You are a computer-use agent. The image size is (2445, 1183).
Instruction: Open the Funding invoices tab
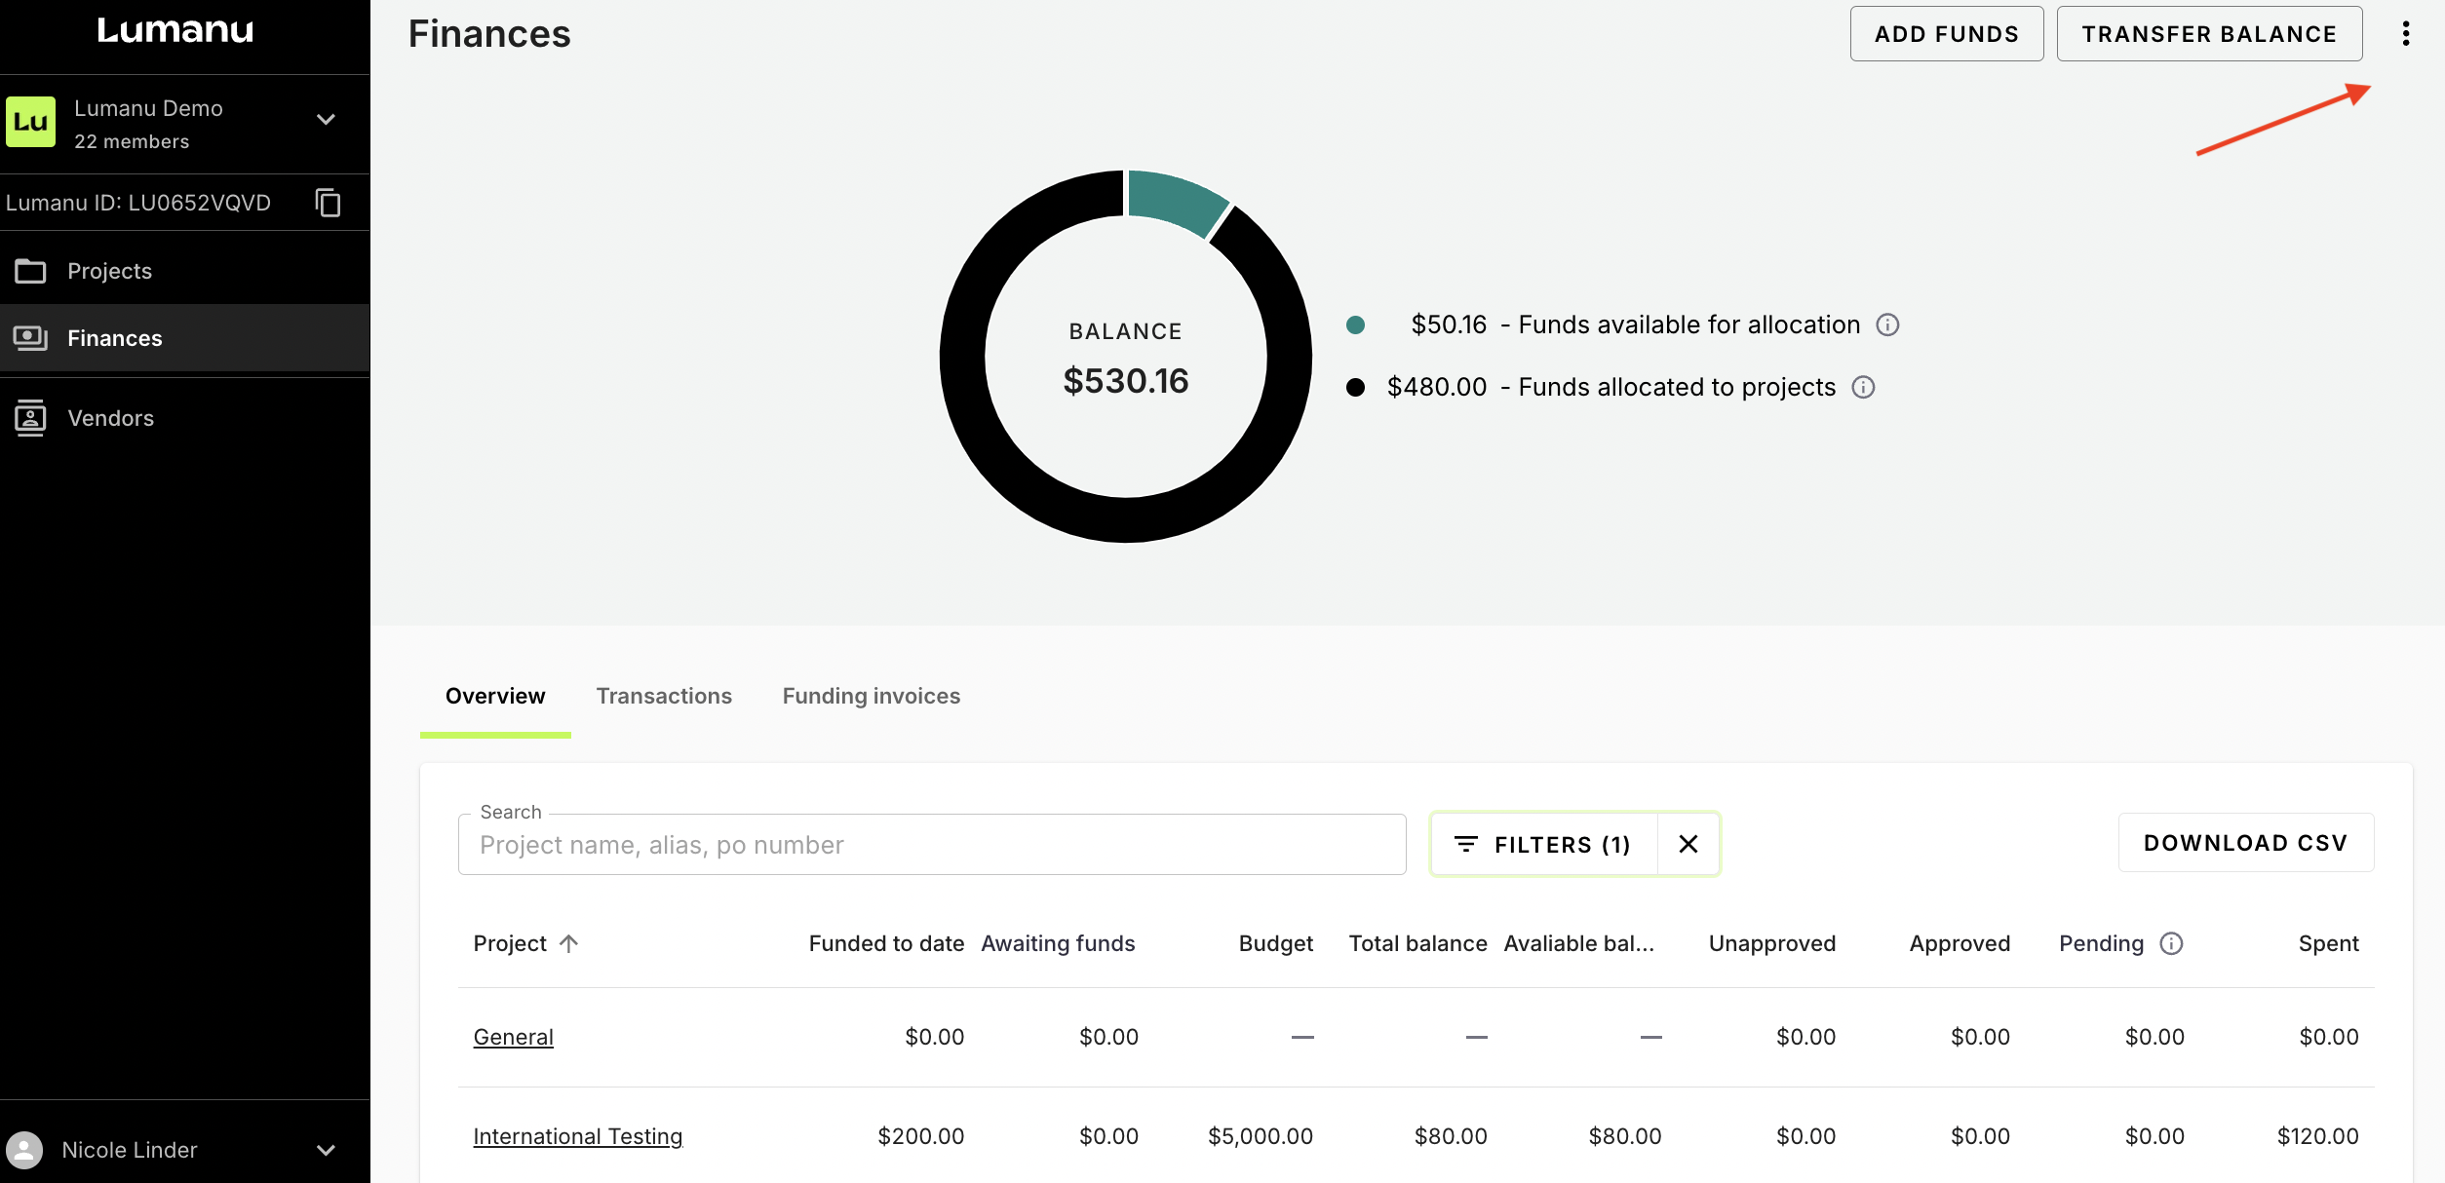871,696
